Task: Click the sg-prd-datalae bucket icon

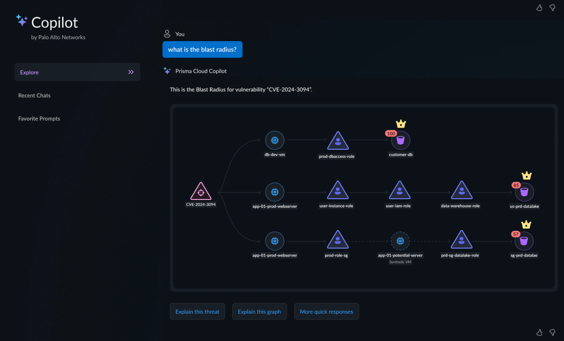Action: click(524, 241)
